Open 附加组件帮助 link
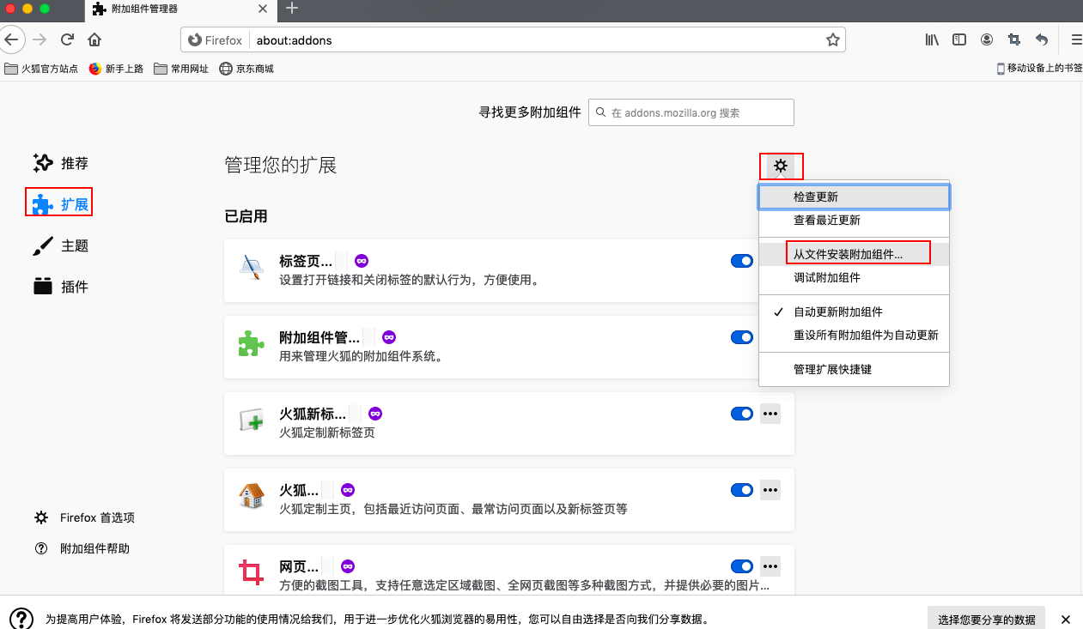The image size is (1083, 629). 82,548
